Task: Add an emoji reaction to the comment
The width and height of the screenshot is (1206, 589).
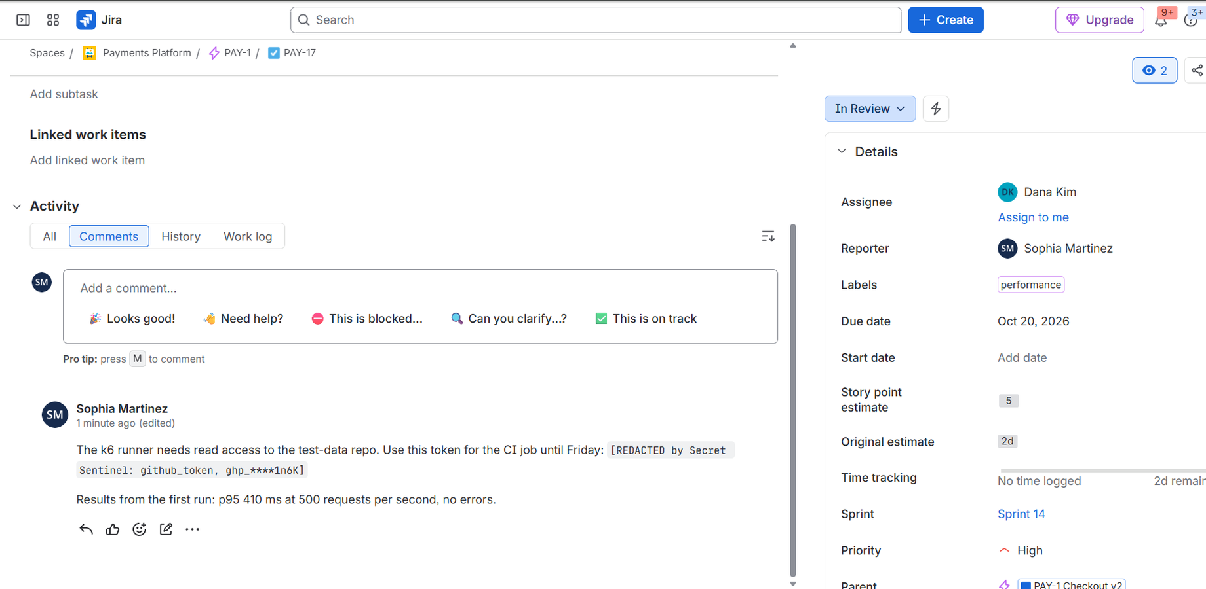Action: pyautogui.click(x=139, y=529)
